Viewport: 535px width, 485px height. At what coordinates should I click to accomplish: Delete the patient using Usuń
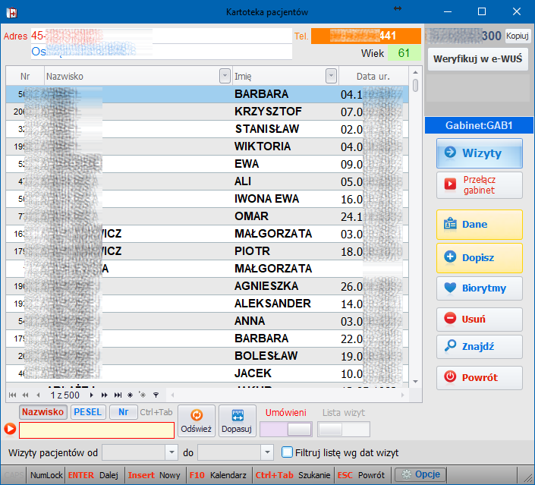[480, 320]
